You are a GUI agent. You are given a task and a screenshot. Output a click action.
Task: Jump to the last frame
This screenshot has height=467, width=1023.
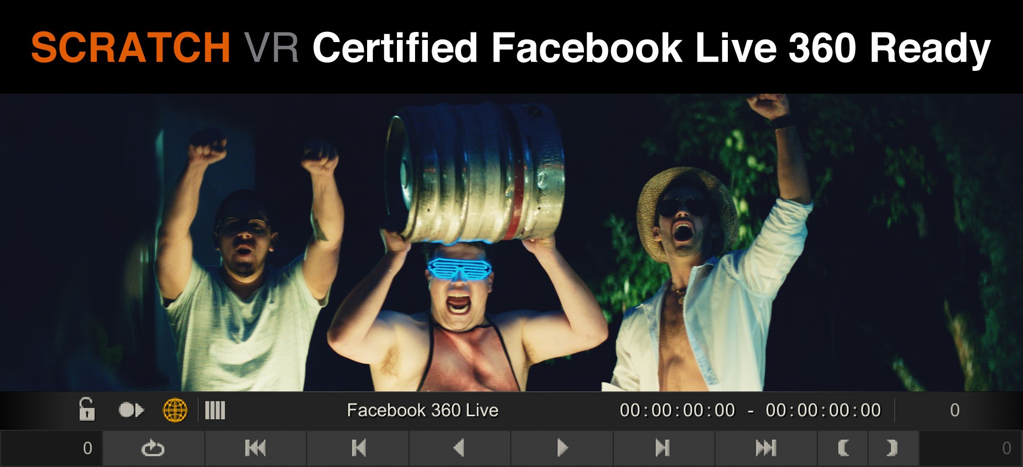click(x=766, y=448)
